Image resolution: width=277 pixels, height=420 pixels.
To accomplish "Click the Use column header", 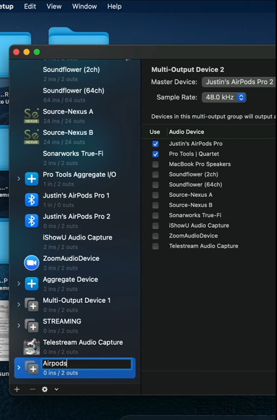I will coord(155,132).
